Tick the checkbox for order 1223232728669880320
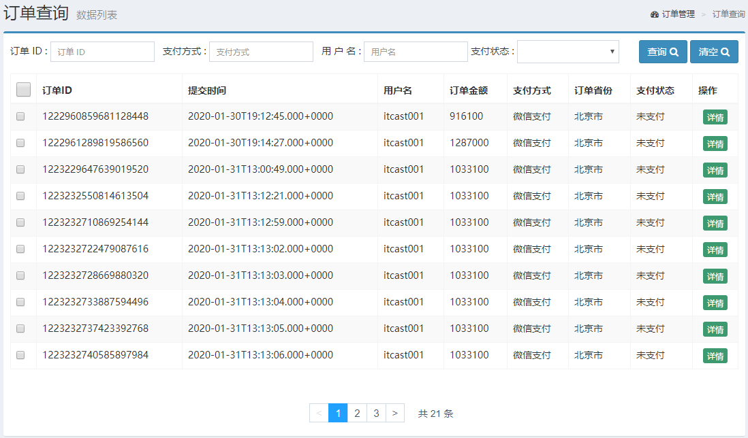Viewport: 748px width, 438px height. point(20,275)
